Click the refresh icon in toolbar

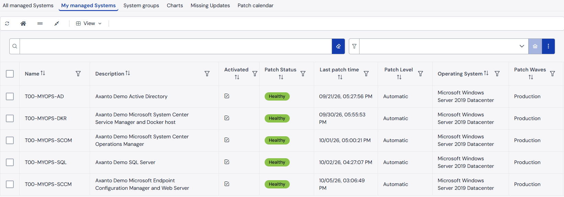(7, 23)
